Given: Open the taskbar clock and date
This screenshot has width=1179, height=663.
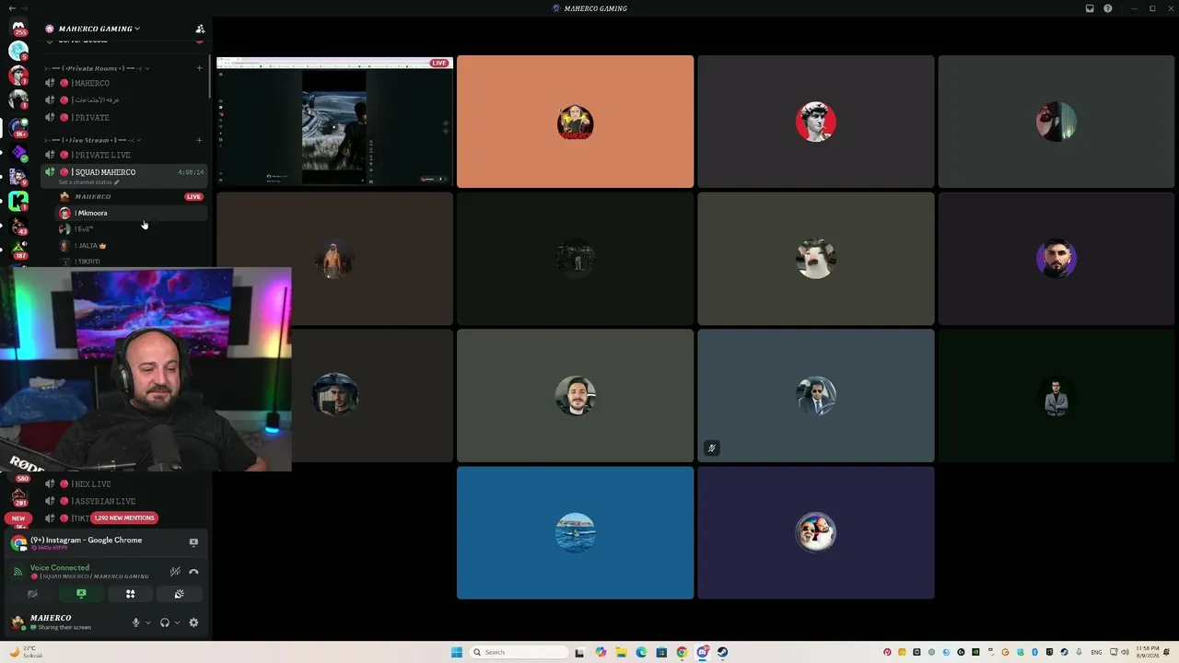Looking at the screenshot, I should point(1148,652).
